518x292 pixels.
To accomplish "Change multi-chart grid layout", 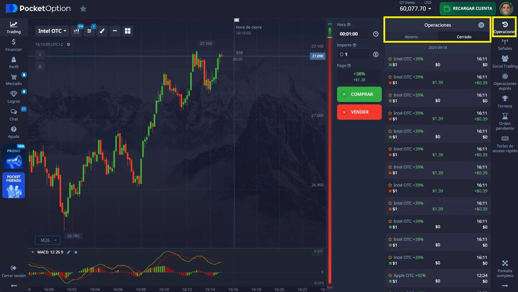I will click(128, 31).
